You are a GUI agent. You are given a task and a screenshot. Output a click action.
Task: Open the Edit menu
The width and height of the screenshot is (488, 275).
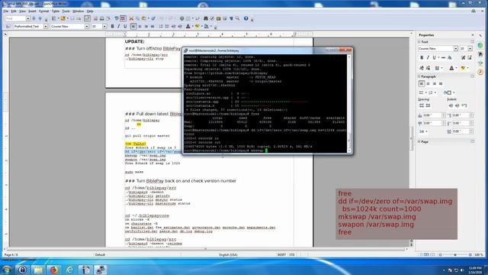[14, 11]
